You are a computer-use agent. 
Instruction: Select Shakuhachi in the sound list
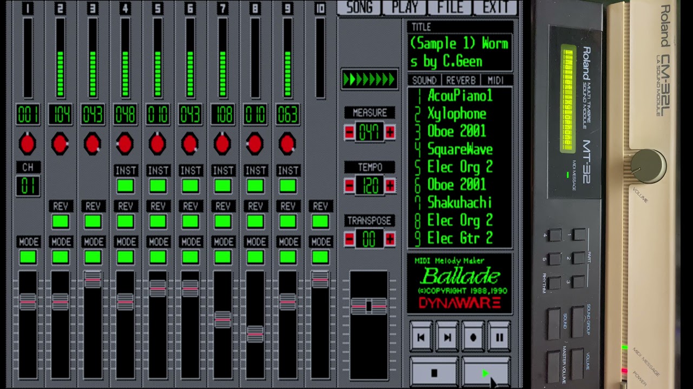[460, 203]
